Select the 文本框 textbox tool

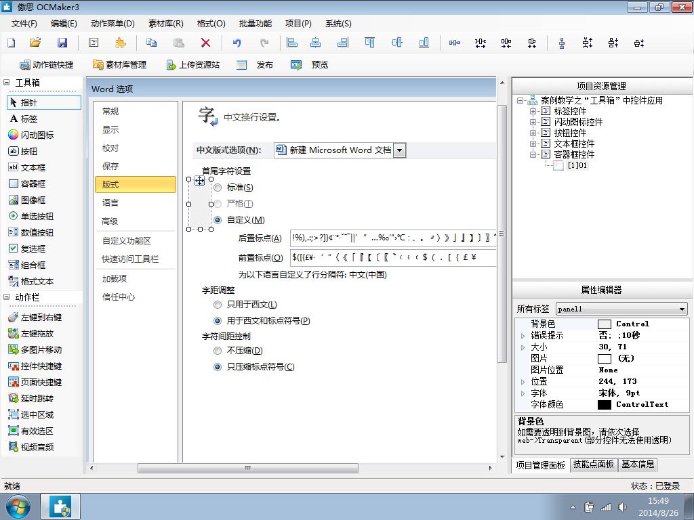27,168
